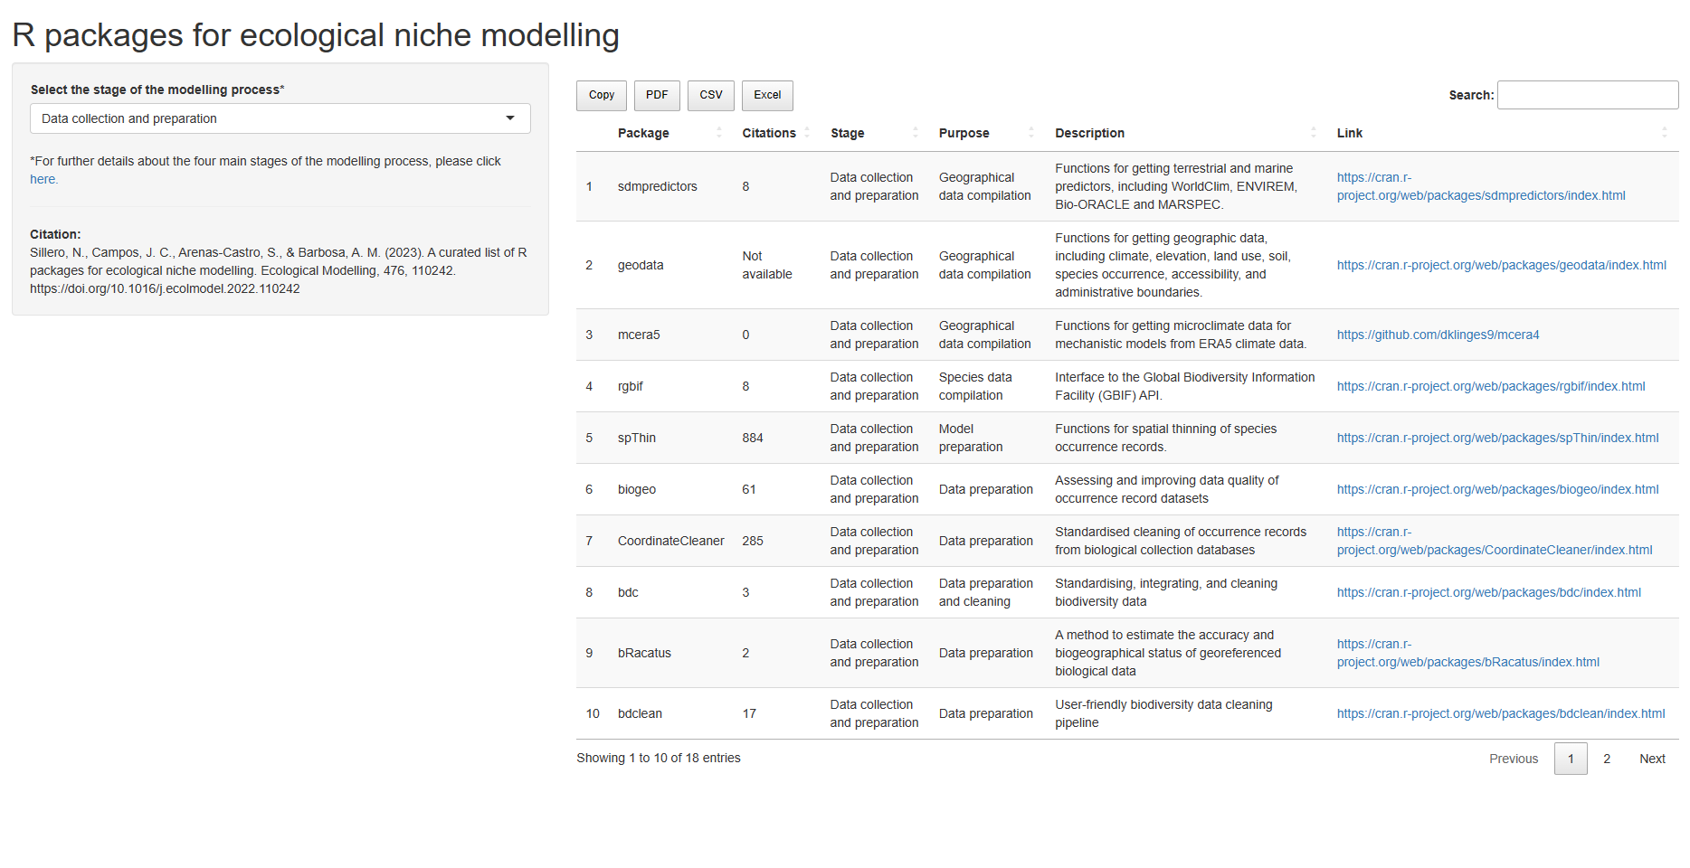The height and width of the screenshot is (868, 1690).
Task: Copy table contents with Copy button
Action: point(602,95)
